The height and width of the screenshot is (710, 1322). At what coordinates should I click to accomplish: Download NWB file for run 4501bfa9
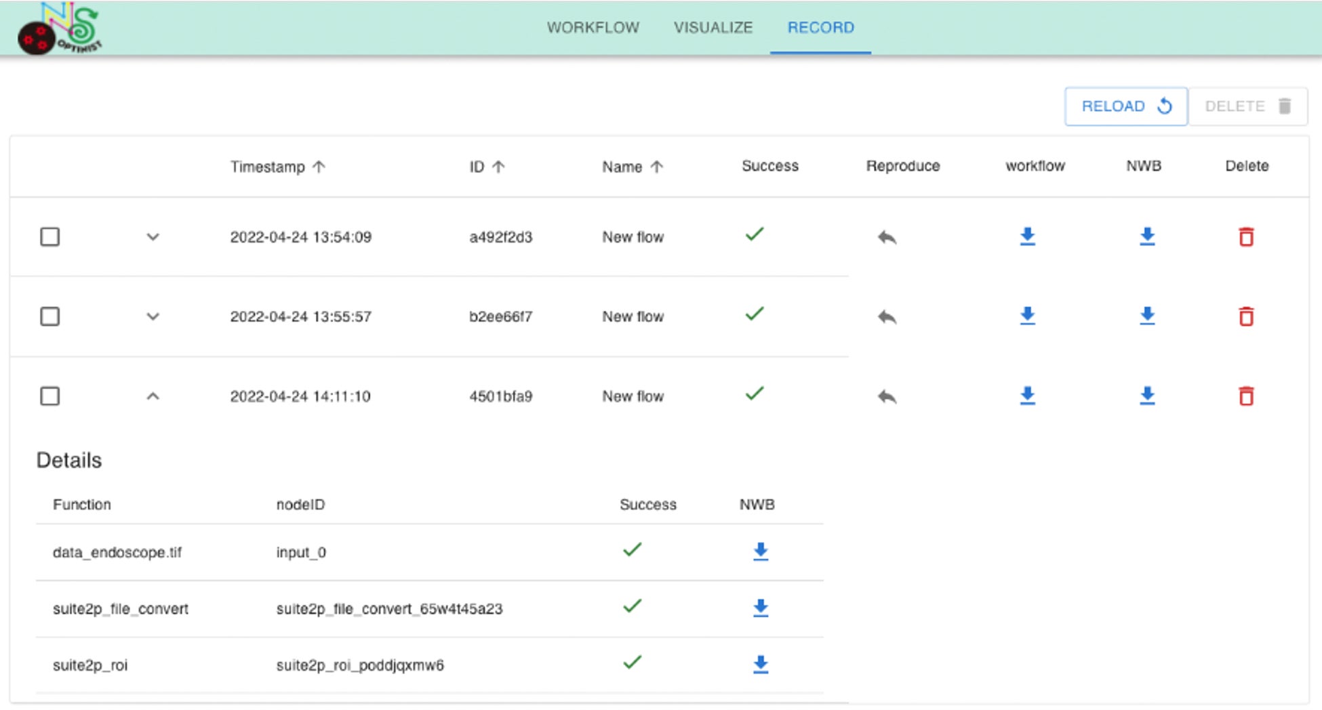(x=1146, y=396)
